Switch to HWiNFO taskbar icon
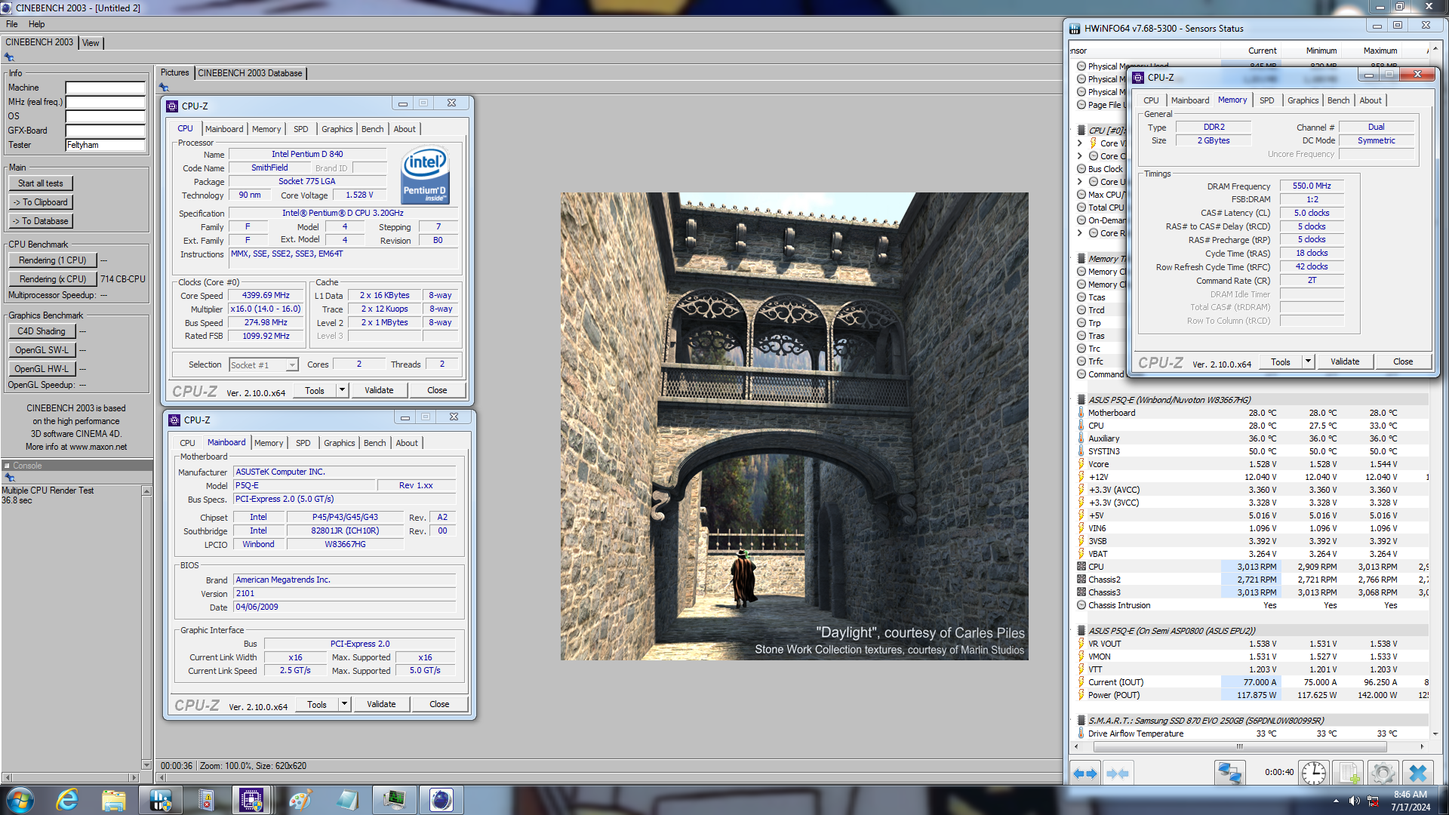Screen dimensions: 1449x815 click(161, 799)
